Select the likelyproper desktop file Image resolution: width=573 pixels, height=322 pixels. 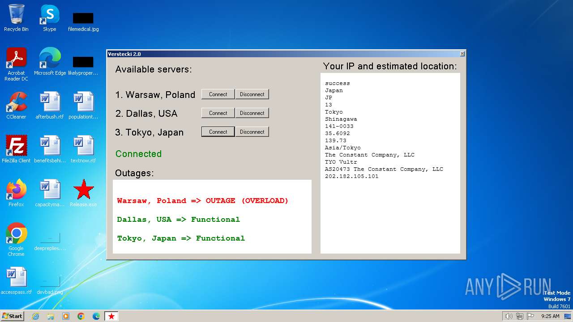83,65
